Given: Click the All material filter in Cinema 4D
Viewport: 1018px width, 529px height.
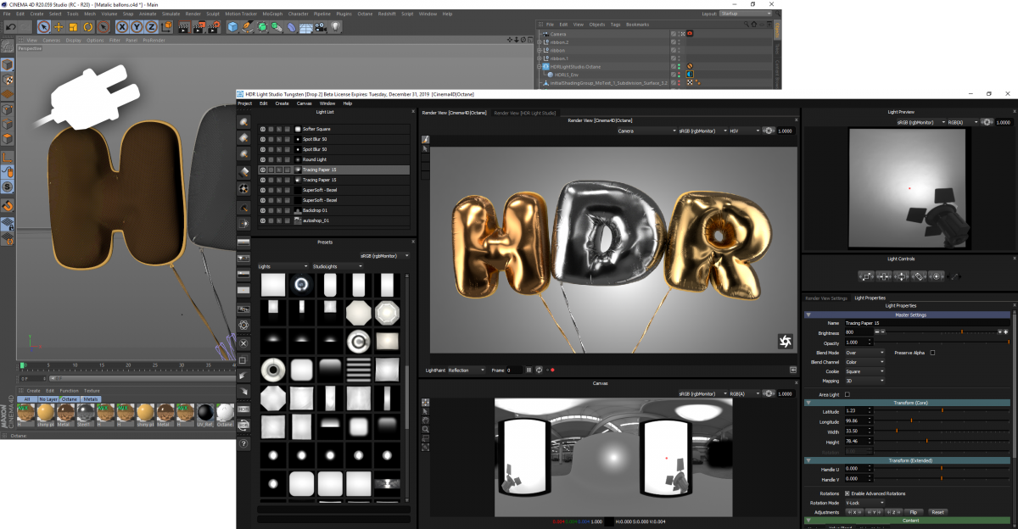Looking at the screenshot, I should click(27, 398).
